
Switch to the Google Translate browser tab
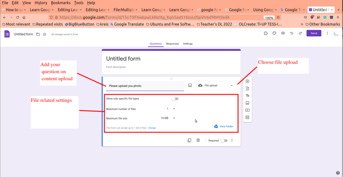(292, 10)
